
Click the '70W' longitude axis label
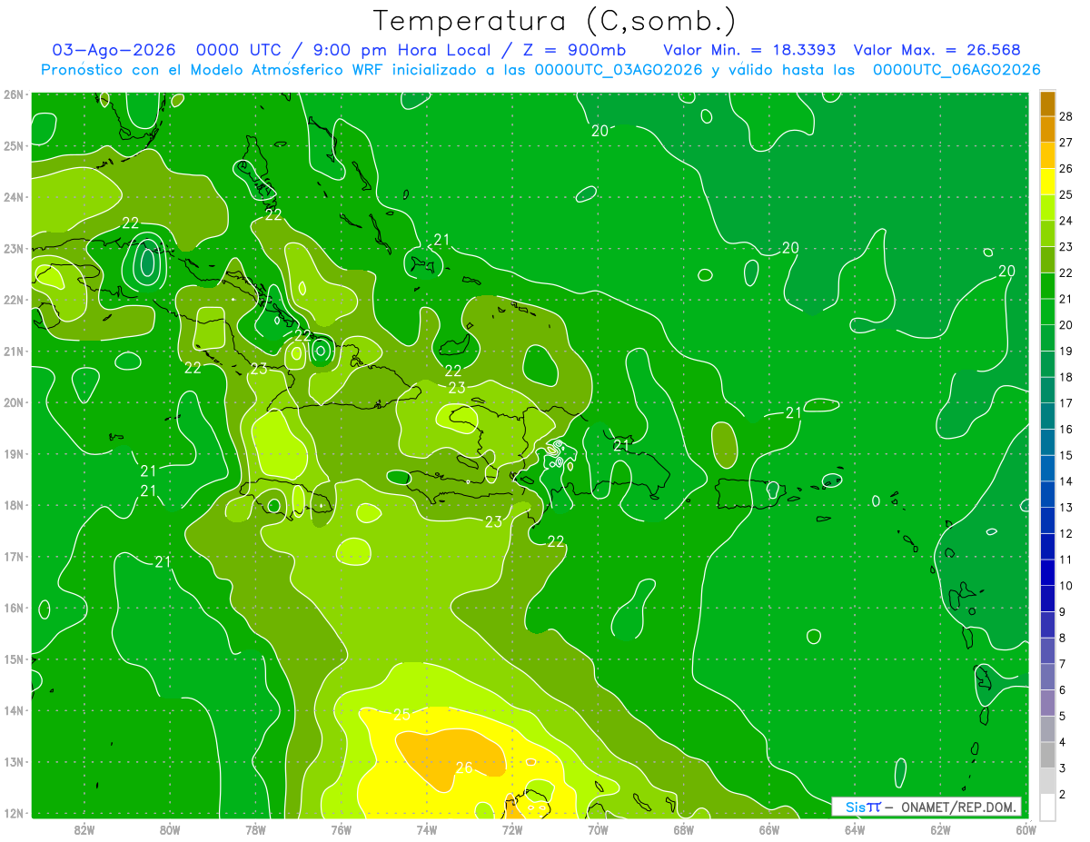tap(598, 829)
